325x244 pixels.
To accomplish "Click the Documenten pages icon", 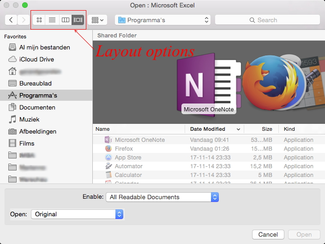I will click(x=12, y=107).
